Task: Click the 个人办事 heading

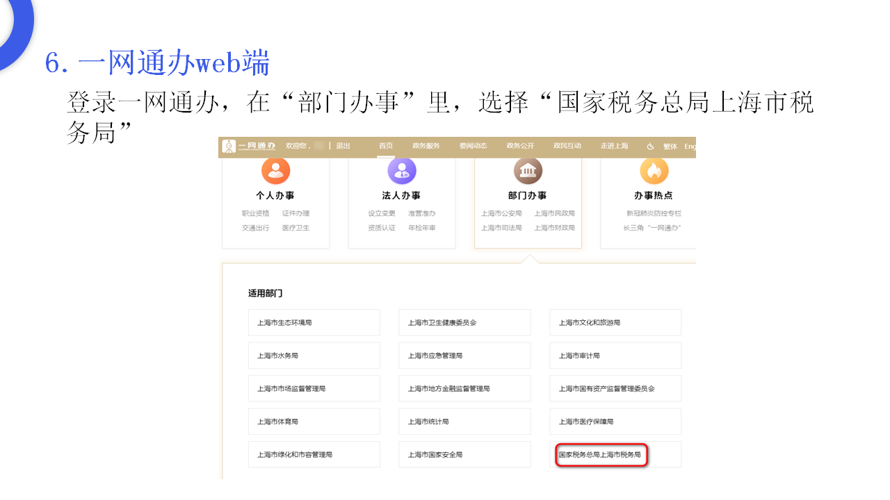Action: [276, 196]
